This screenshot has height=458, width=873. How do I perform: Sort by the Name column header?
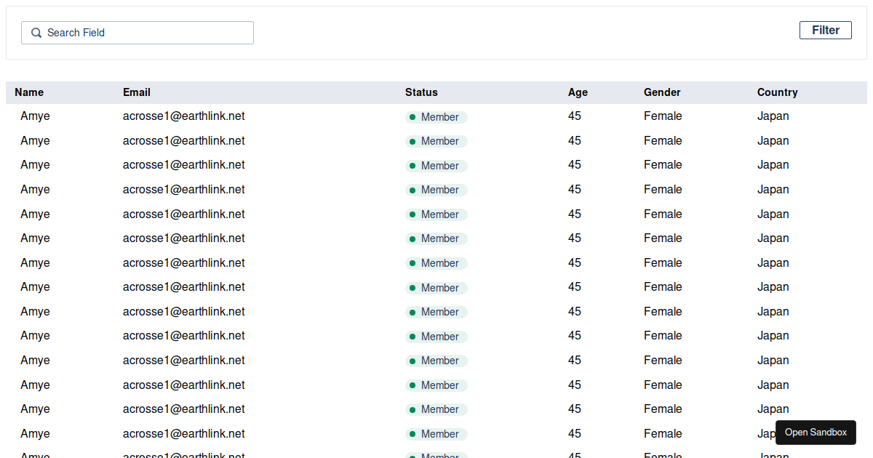29,92
